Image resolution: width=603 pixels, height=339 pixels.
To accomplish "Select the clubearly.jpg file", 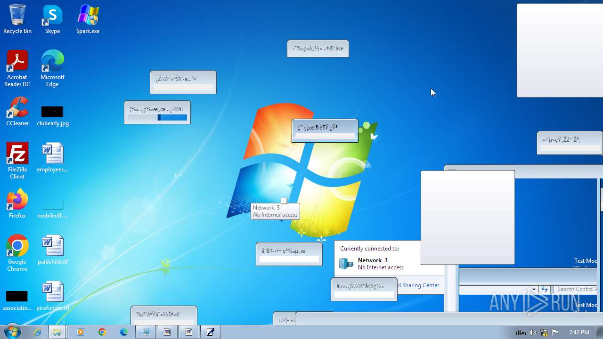I will pos(52,115).
